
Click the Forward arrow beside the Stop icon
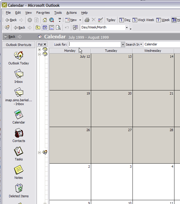(x=21, y=20)
